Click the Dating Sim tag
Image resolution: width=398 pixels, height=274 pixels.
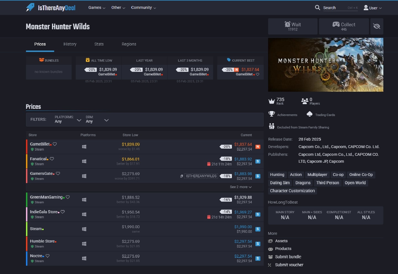[280, 183]
